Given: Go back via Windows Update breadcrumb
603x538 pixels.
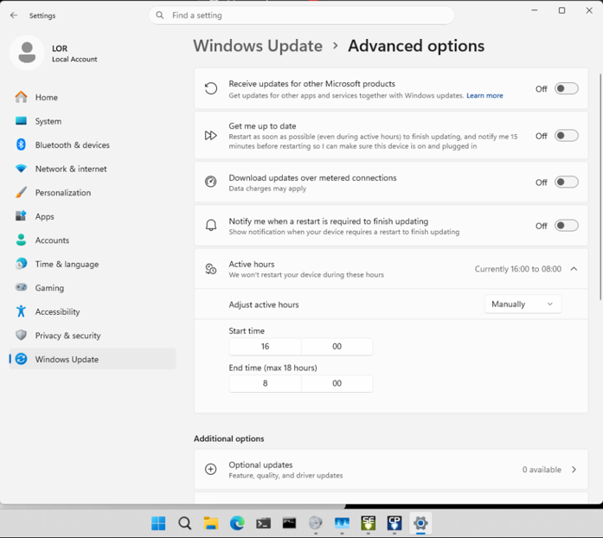Looking at the screenshot, I should [x=258, y=46].
